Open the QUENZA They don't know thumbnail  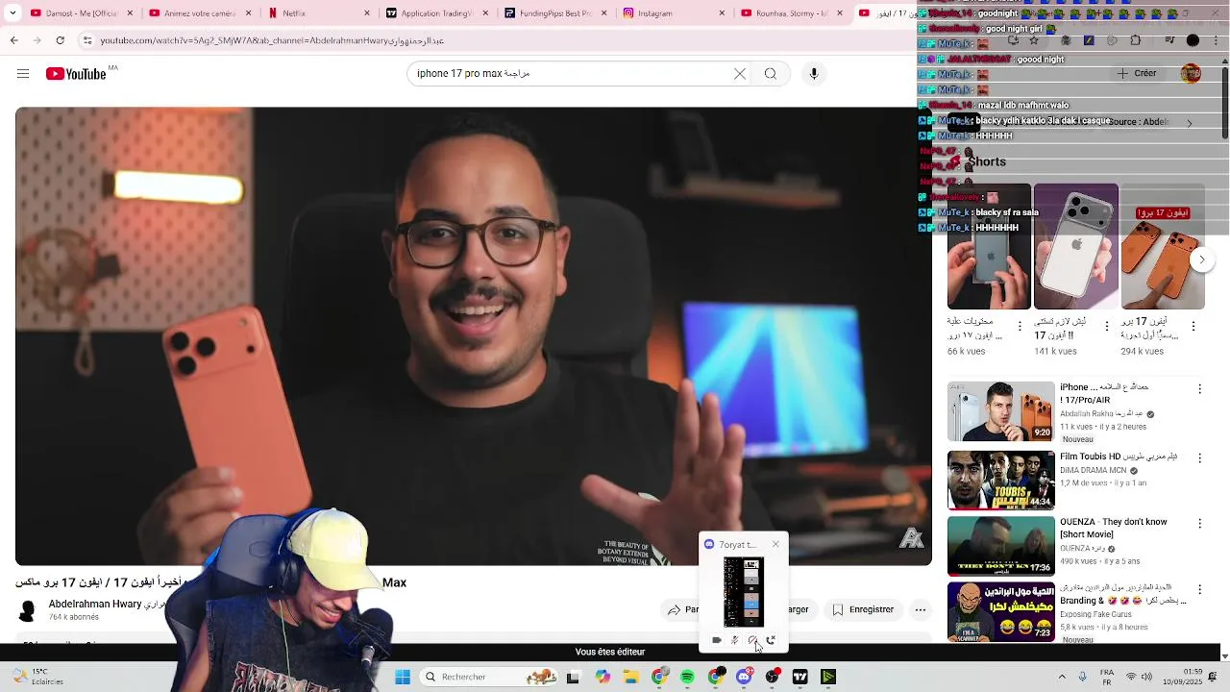[1001, 547]
